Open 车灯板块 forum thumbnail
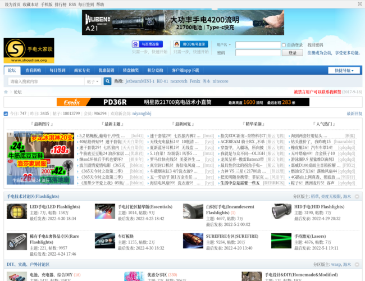This screenshot has height=281, width=365. coord(105,241)
